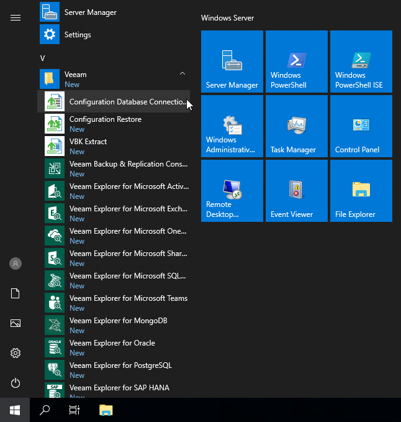401x422 pixels.
Task: Open File Explorer tile
Action: (x=361, y=191)
